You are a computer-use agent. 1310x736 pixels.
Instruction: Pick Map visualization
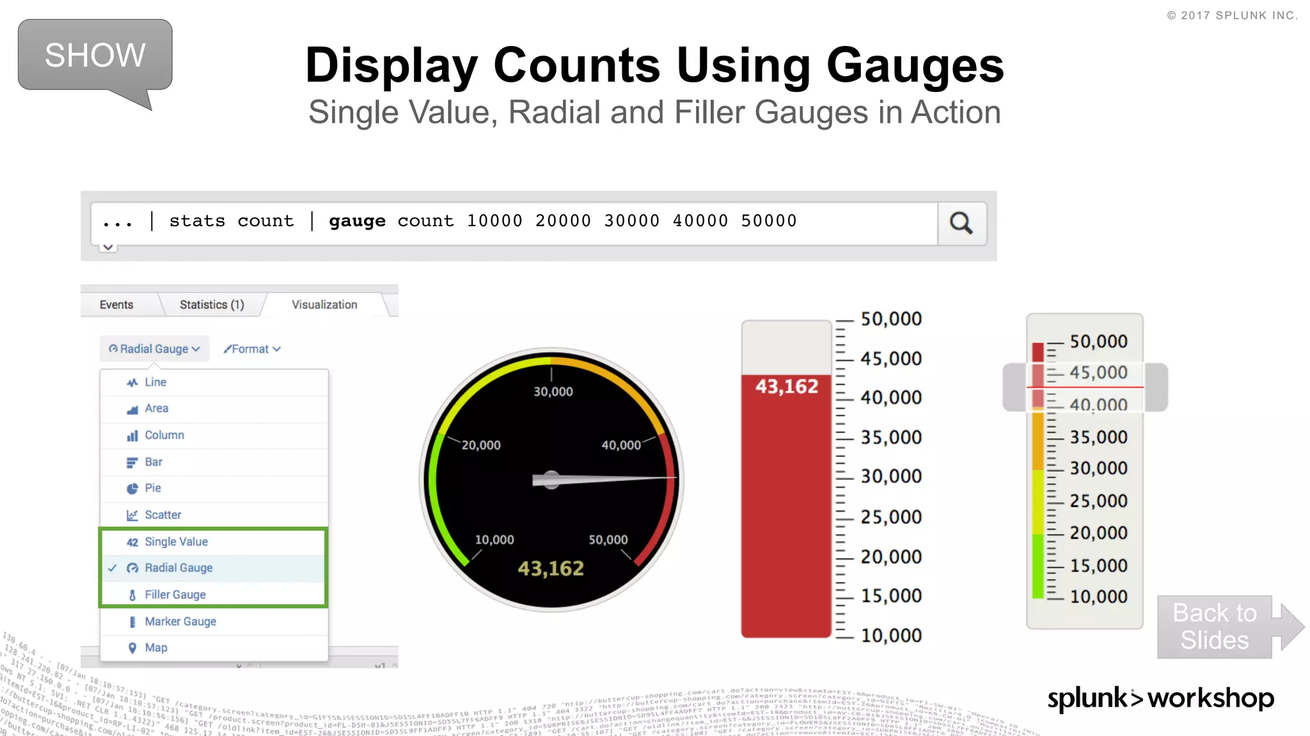pos(214,648)
